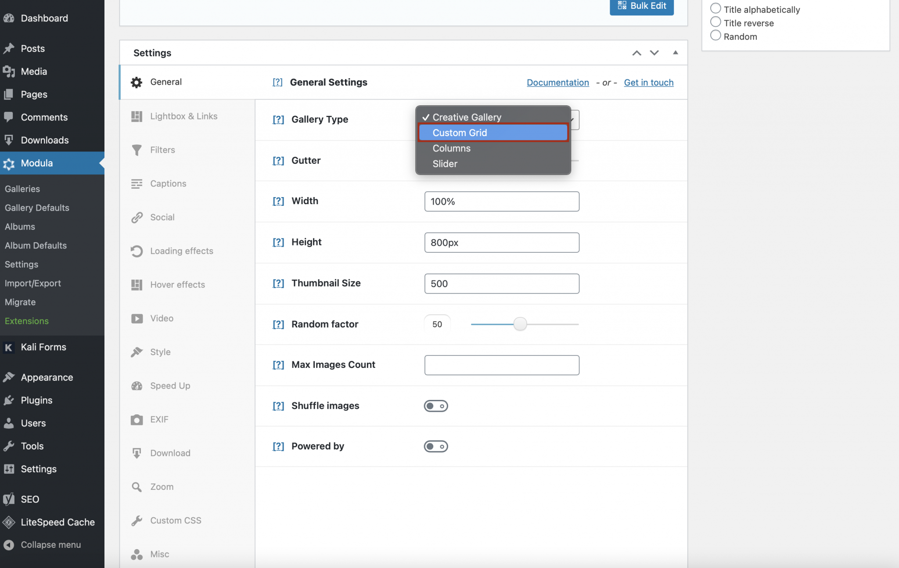
Task: Choose Slider option in gallery type dropdown
Action: click(x=445, y=164)
